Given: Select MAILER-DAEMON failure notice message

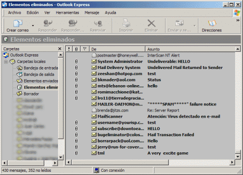Looking at the screenshot, I should (x=150, y=104).
